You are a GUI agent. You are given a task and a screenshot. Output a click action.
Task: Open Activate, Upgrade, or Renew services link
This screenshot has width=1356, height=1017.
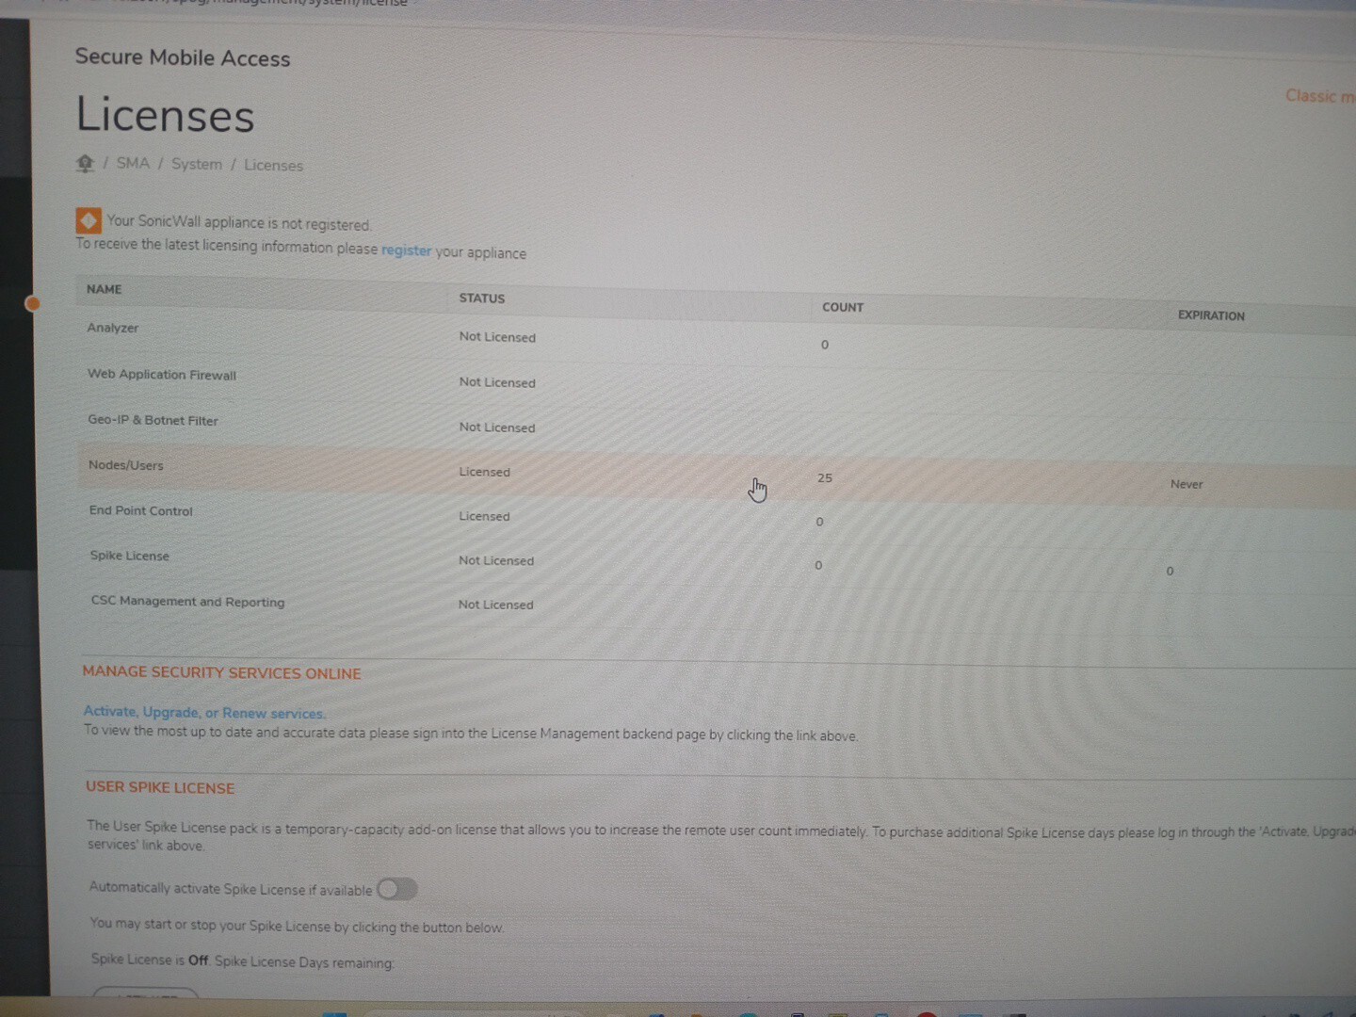tap(204, 713)
